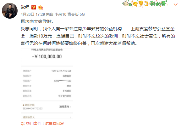Open 热门事件！这里有回复 link

[45, 124]
